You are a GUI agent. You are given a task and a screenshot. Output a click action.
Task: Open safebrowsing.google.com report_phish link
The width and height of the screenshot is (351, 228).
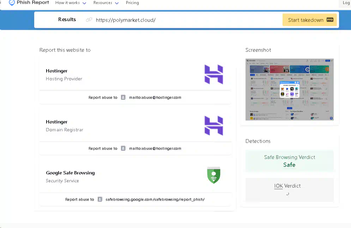point(155,199)
